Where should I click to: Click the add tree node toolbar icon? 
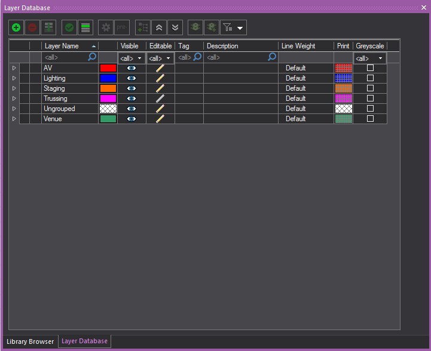tap(143, 27)
